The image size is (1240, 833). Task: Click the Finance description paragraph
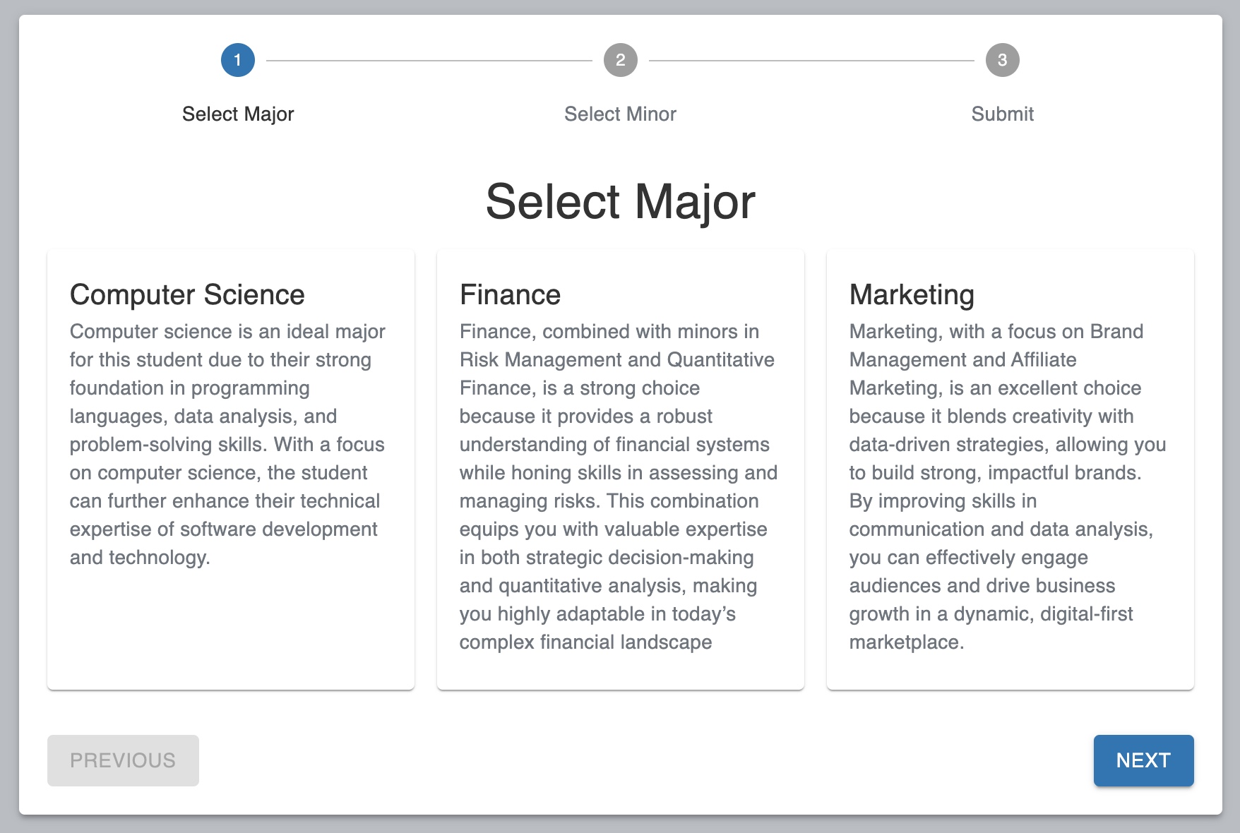pyautogui.click(x=619, y=487)
